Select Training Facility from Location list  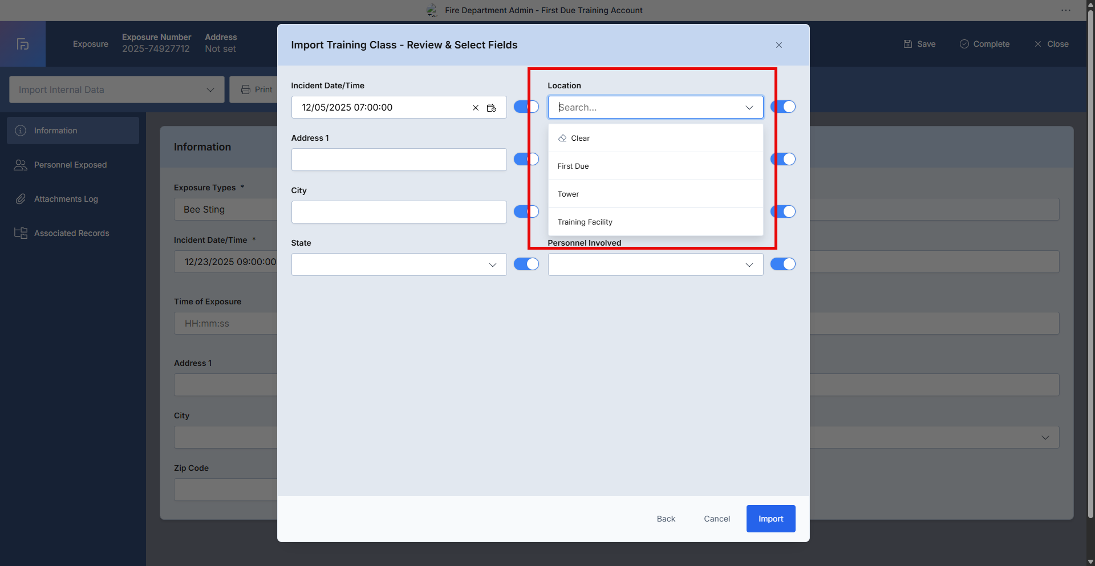[585, 222]
